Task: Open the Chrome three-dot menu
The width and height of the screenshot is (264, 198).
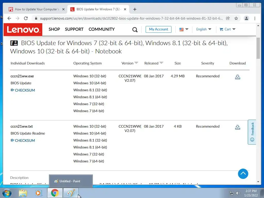Action: click(x=255, y=18)
